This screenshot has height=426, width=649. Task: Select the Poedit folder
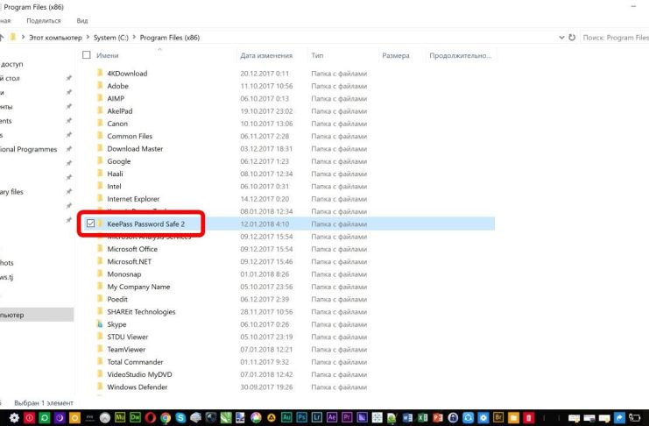(117, 299)
